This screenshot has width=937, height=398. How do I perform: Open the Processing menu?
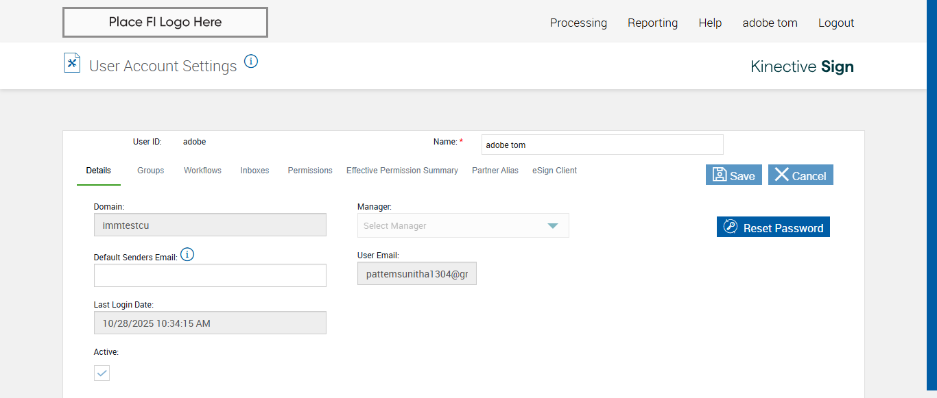pyautogui.click(x=578, y=23)
